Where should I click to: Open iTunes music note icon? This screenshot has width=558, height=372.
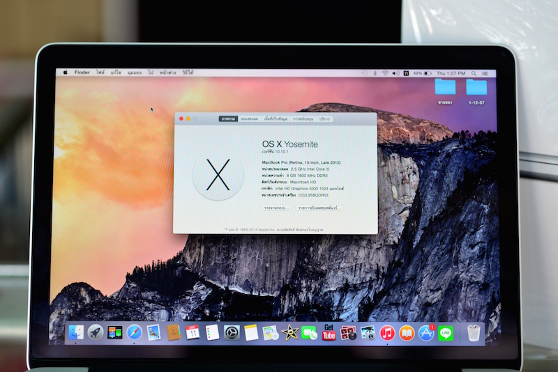point(387,333)
